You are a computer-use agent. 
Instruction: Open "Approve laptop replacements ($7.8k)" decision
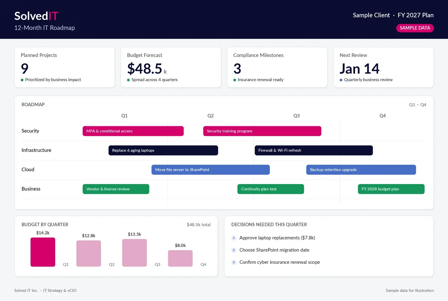tap(277, 238)
